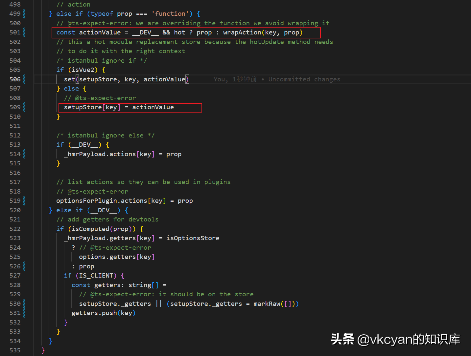471x356 pixels.
Task: Click the 'add getters for devtools' comment
Action: pos(107,220)
